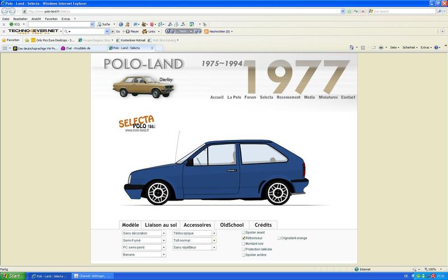
Task: Switch to the Liaison au sol tab
Action: pyautogui.click(x=161, y=225)
